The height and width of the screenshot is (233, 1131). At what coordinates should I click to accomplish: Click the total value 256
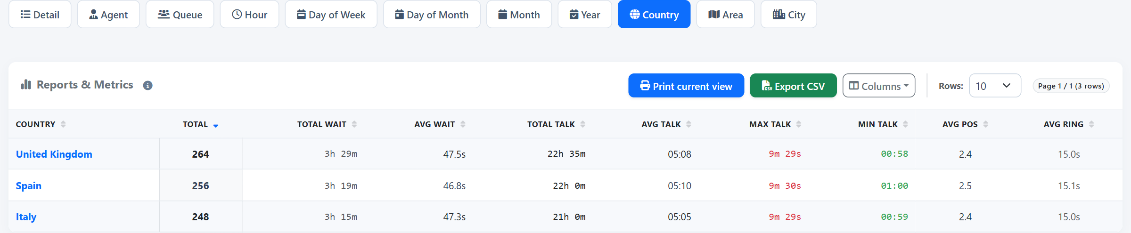[x=200, y=186]
